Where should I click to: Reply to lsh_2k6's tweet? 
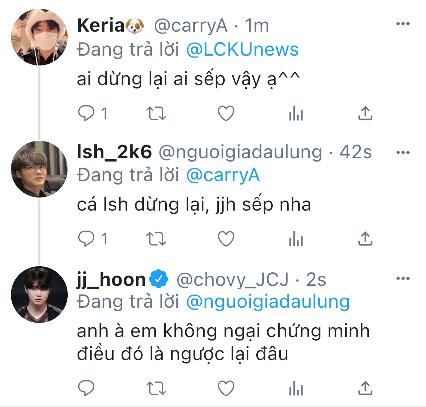pos(87,239)
